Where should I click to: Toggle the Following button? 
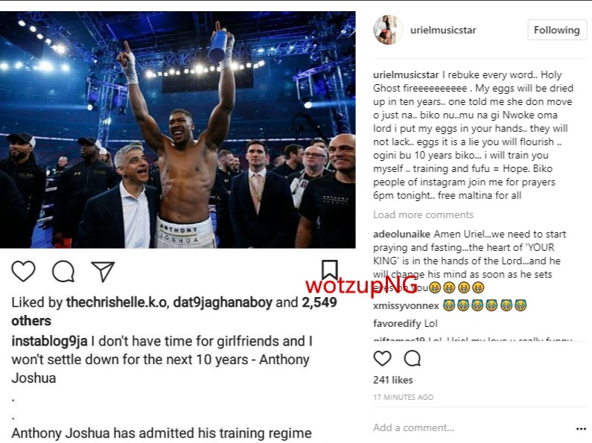(557, 31)
